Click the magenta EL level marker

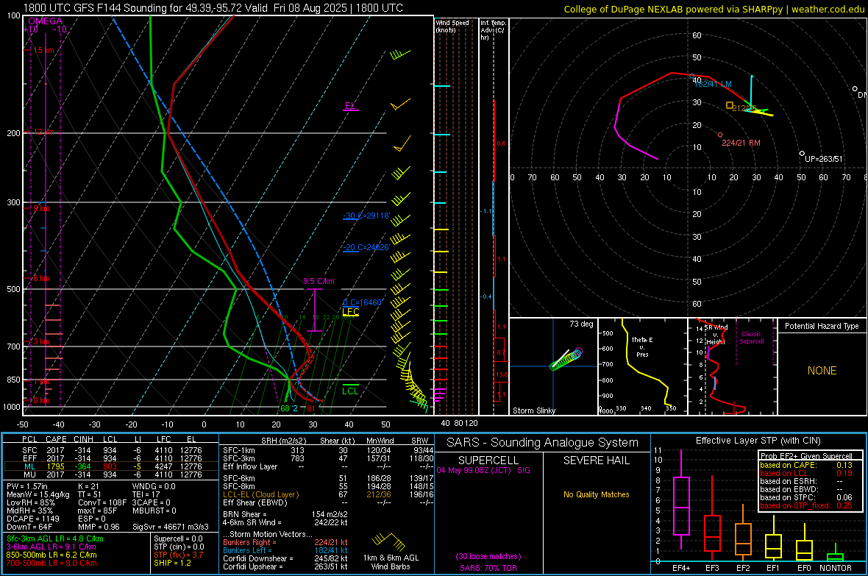coord(350,107)
